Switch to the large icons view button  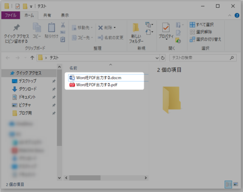236,184
